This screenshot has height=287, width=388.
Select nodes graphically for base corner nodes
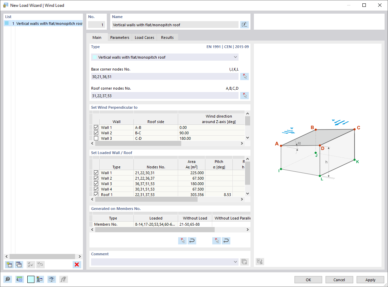tap(244, 76)
